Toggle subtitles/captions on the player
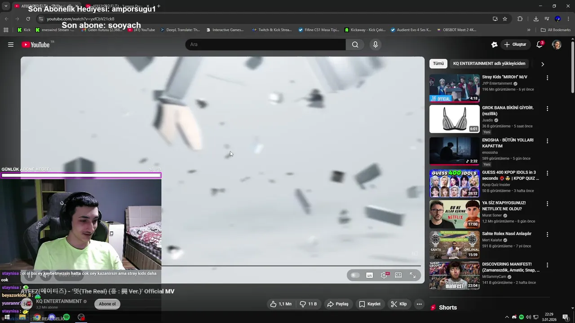The width and height of the screenshot is (575, 323). 370,275
